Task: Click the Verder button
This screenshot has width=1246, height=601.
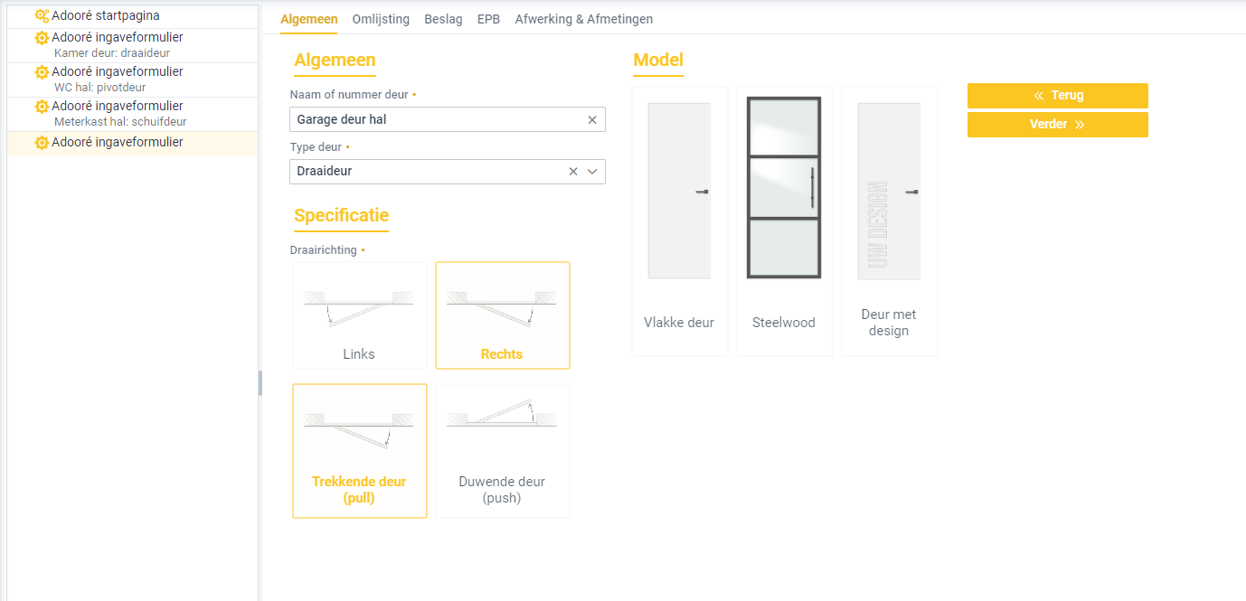Action: [1057, 124]
